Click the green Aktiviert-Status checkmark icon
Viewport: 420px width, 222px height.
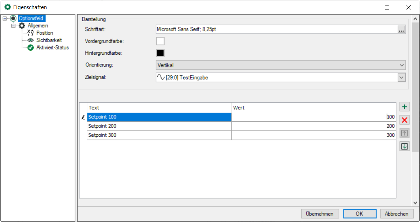(x=30, y=47)
